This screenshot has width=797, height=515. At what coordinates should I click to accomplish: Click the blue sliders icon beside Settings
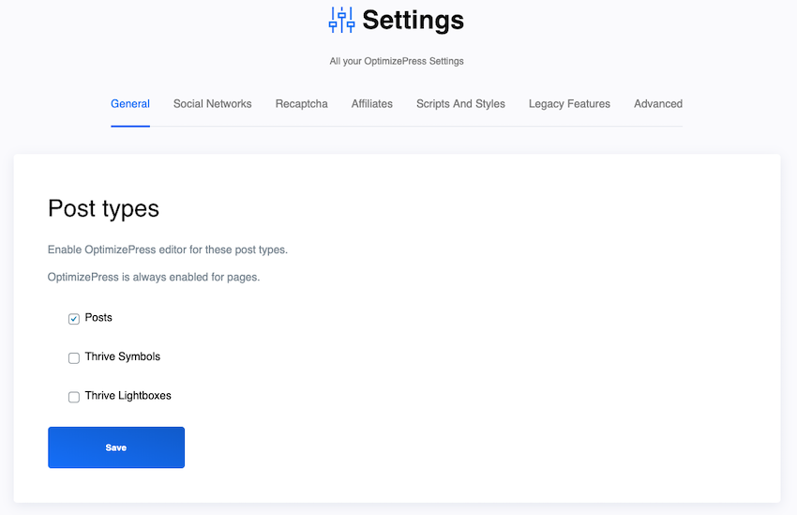coord(341,20)
